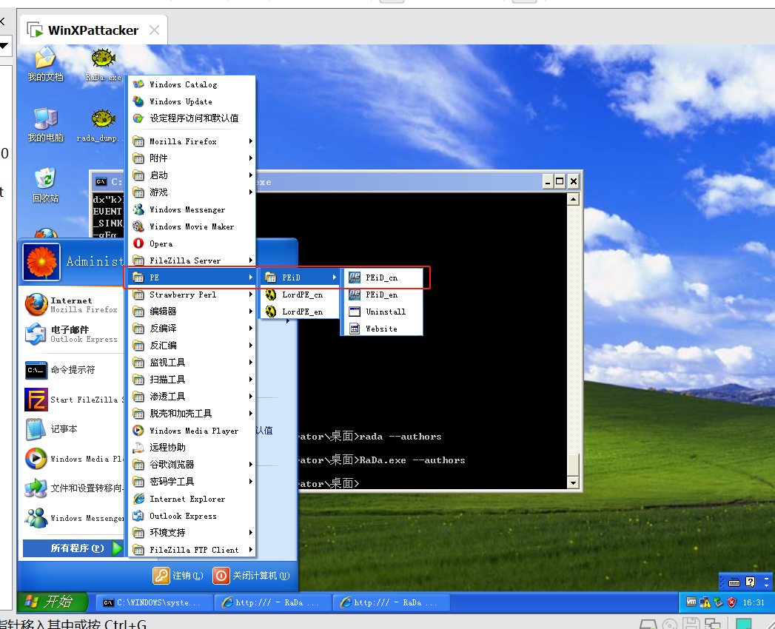Select the Recycle Bin (回收站) desktop icon
This screenshot has height=629, width=775.
coord(45,186)
